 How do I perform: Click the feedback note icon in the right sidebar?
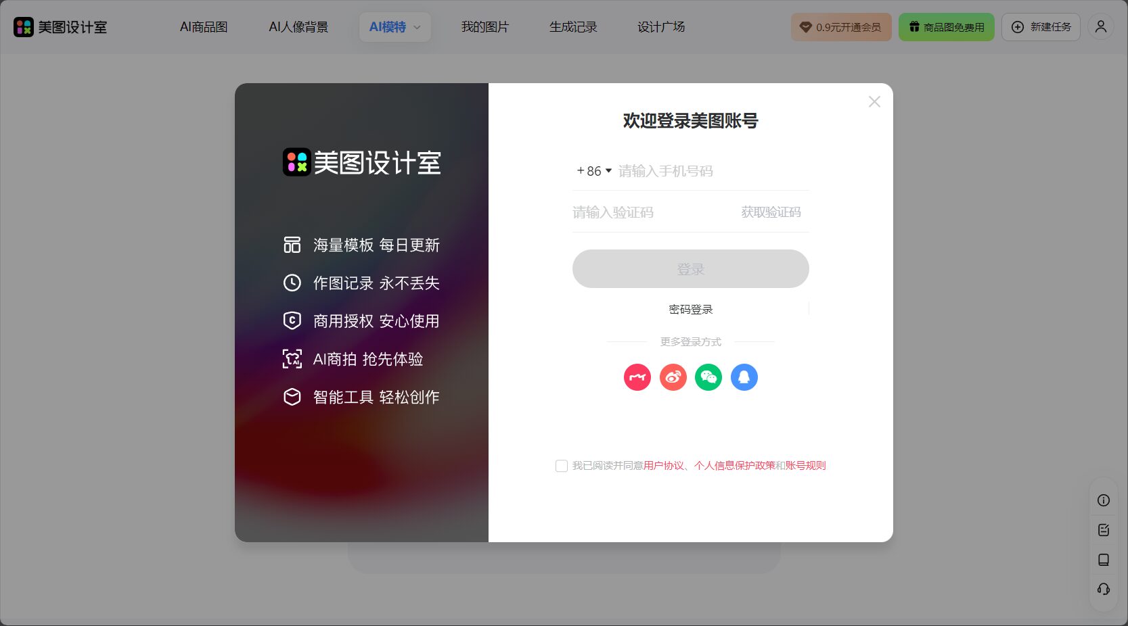[1104, 530]
